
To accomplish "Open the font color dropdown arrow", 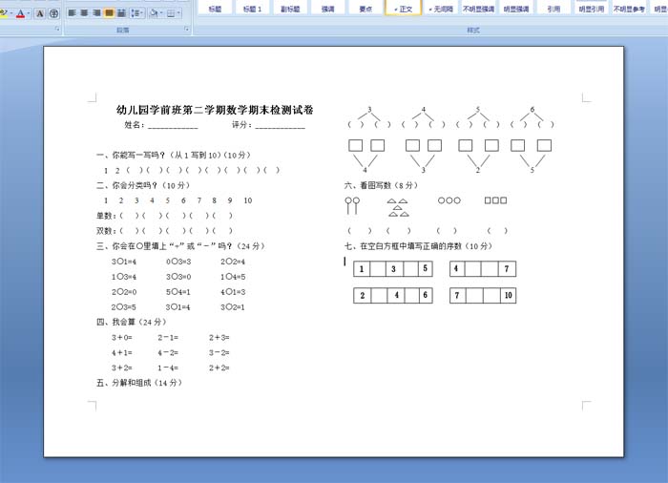I will [28, 13].
